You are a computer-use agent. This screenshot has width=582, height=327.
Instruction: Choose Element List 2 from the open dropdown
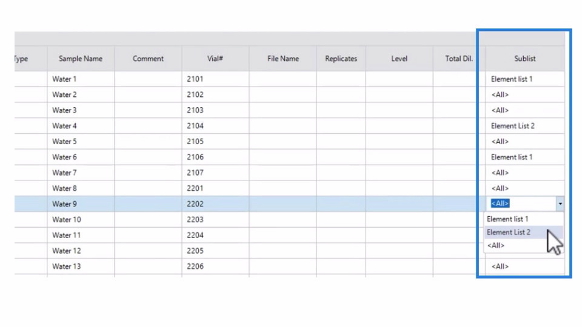pos(509,233)
